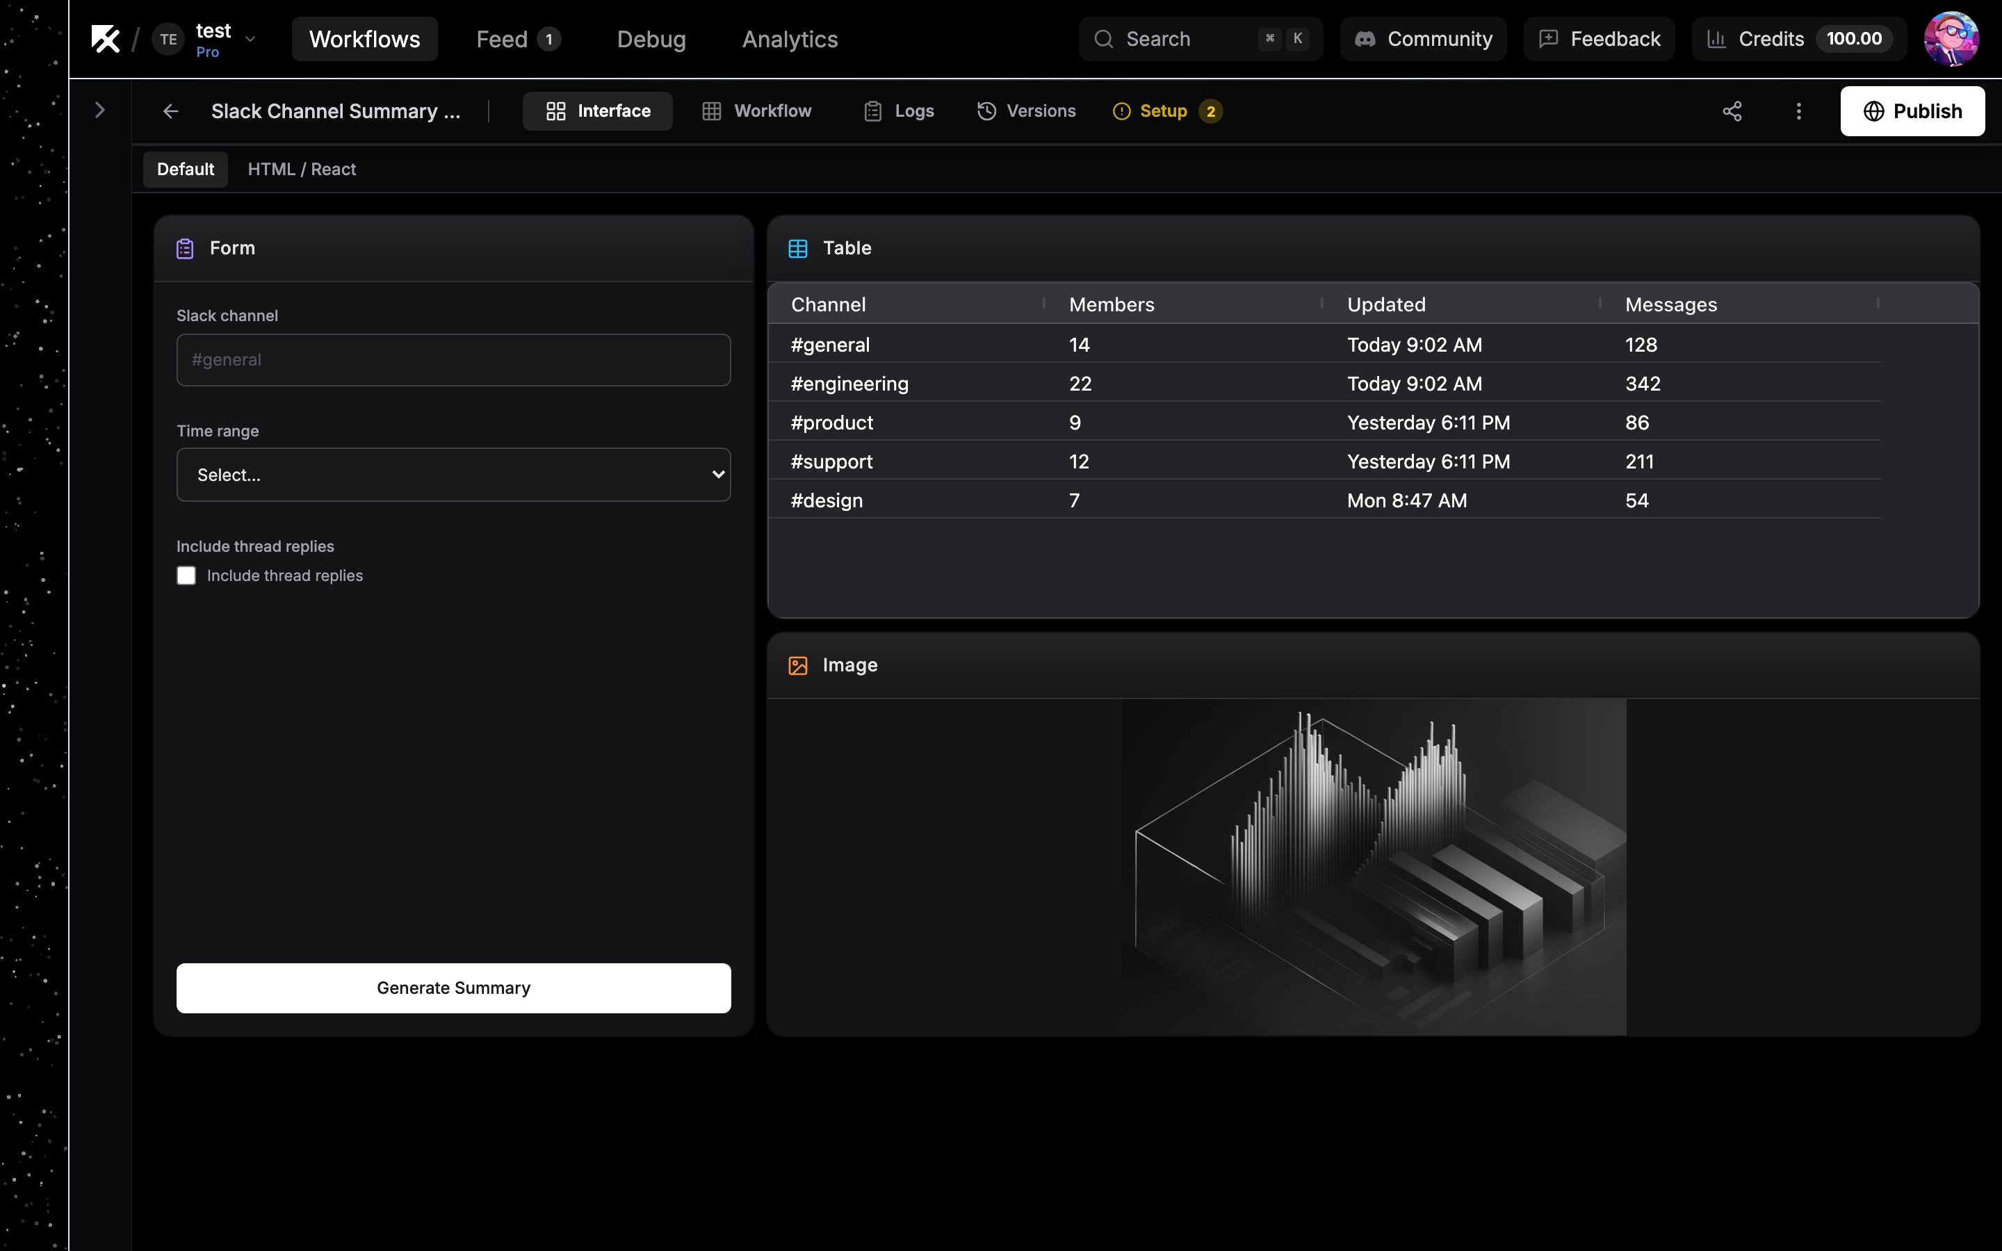Click the Versions history icon
Image resolution: width=2002 pixels, height=1251 pixels.
(986, 111)
